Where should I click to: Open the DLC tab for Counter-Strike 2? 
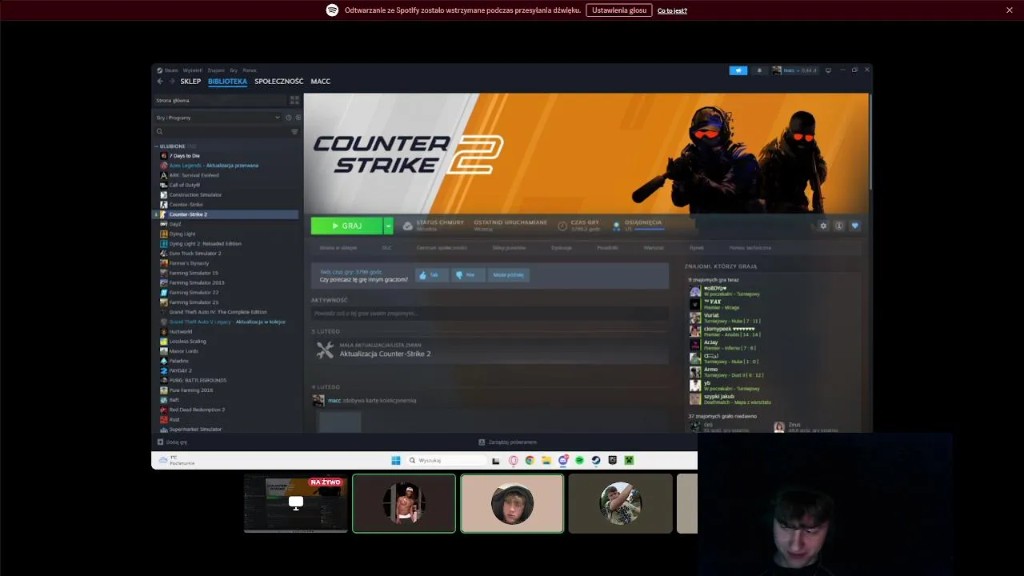(386, 248)
